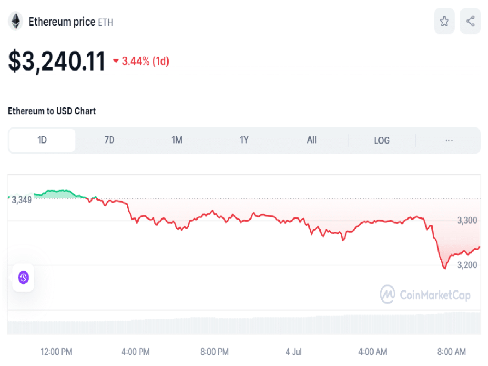Click the $3,240.11 price value
The width and height of the screenshot is (488, 366).
(x=57, y=61)
